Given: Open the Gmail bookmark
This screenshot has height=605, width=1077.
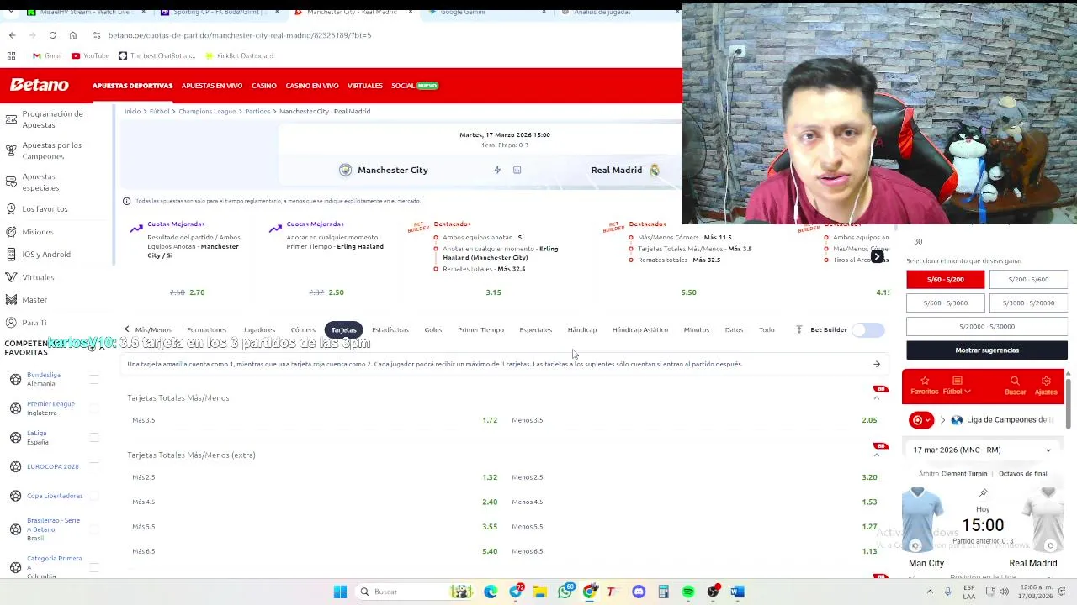Looking at the screenshot, I should click(46, 55).
